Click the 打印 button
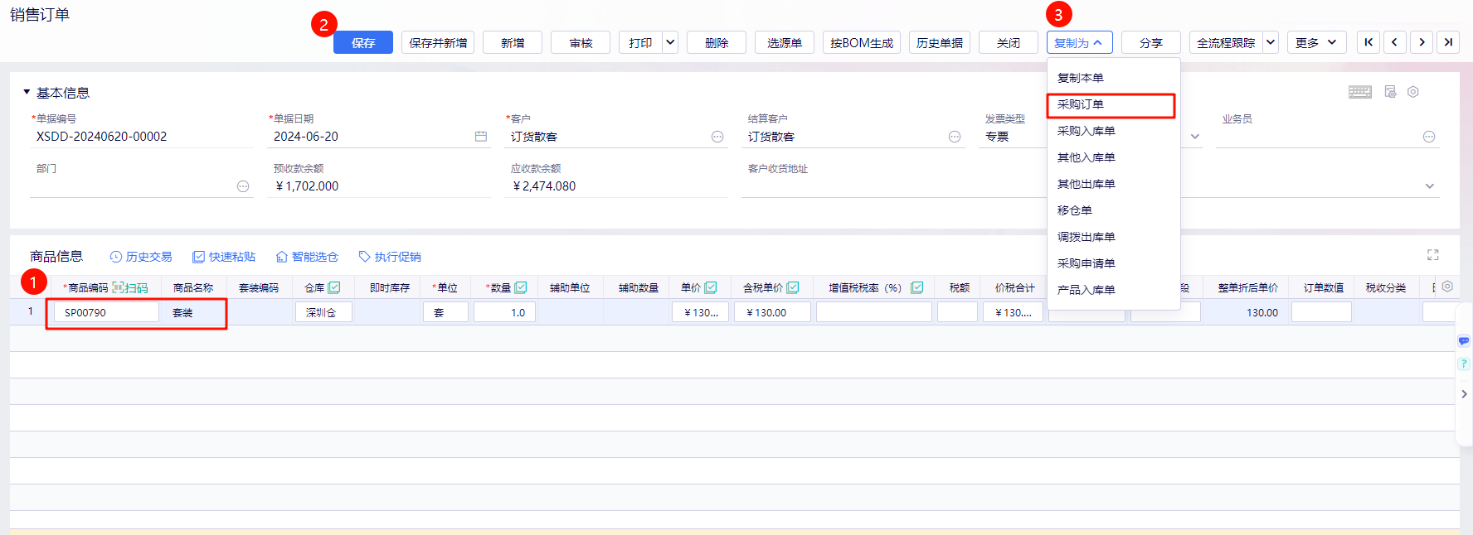The width and height of the screenshot is (1473, 535). point(640,42)
